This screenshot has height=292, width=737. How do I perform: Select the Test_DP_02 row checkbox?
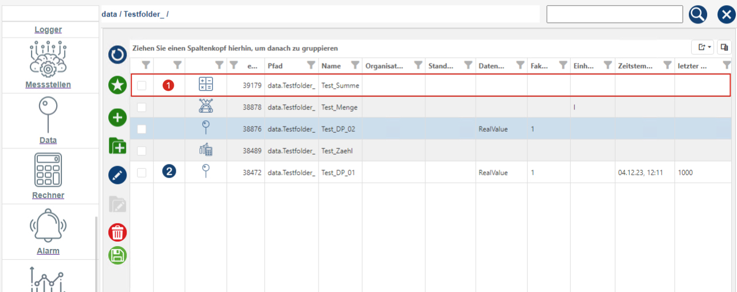(x=142, y=129)
